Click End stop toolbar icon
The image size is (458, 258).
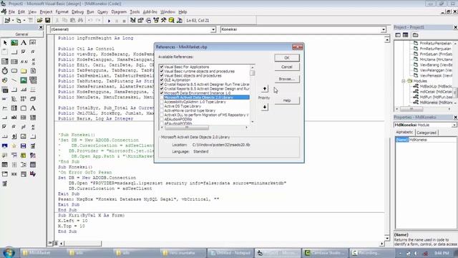click(x=124, y=21)
